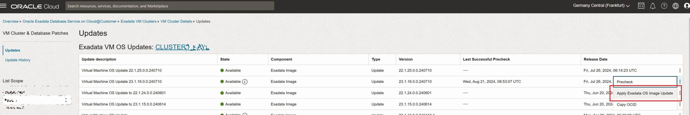The height and width of the screenshot is (115, 690).
Task: Expand the Germany Central (Frankfurt) region selector
Action: point(601,6)
